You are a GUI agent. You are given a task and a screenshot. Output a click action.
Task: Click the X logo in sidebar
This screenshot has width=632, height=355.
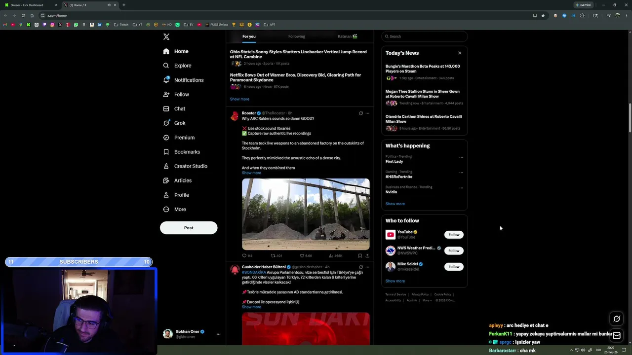tap(166, 37)
